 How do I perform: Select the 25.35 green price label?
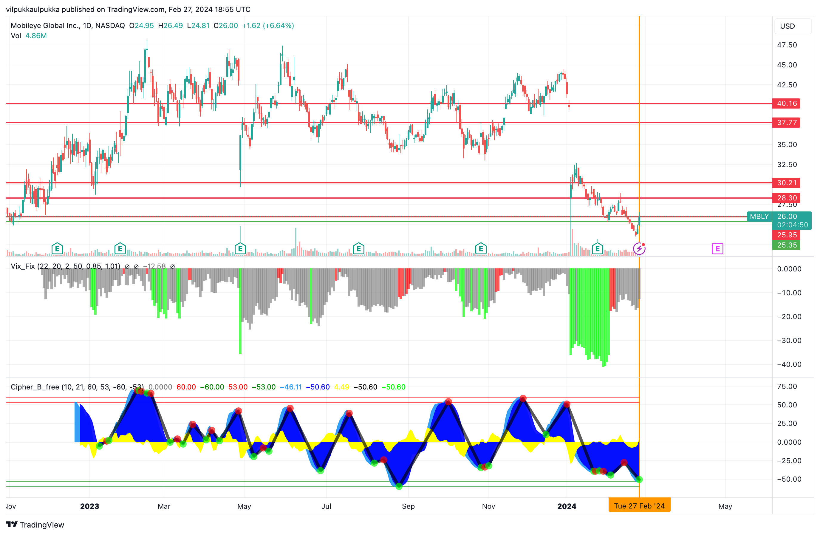click(x=786, y=245)
